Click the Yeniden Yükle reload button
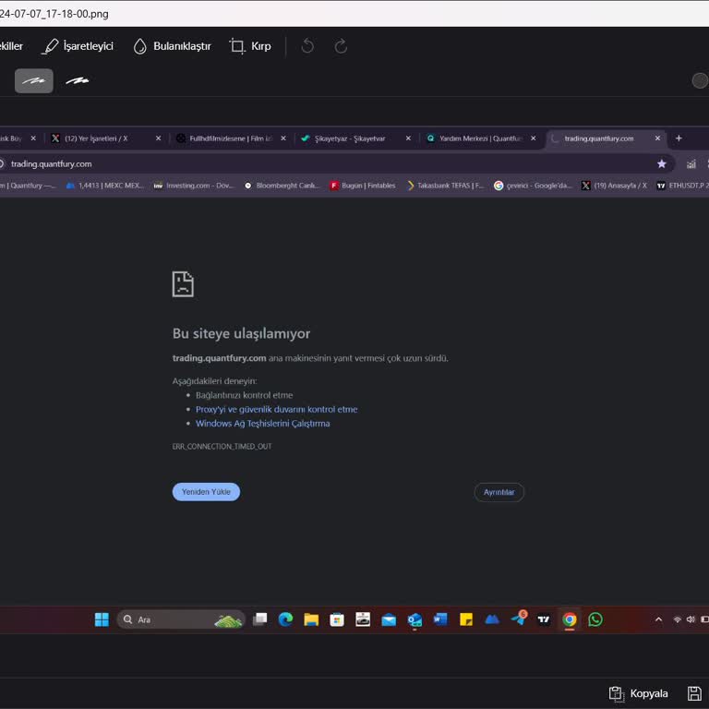709x709 pixels. (x=206, y=491)
